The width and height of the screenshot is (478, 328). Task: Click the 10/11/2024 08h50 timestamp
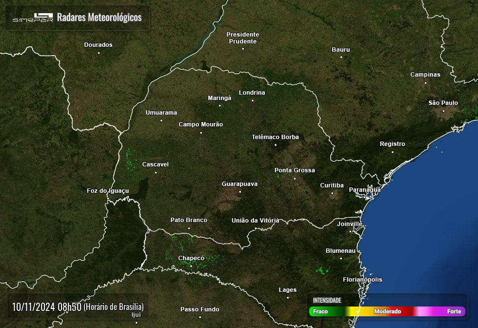click(x=47, y=307)
